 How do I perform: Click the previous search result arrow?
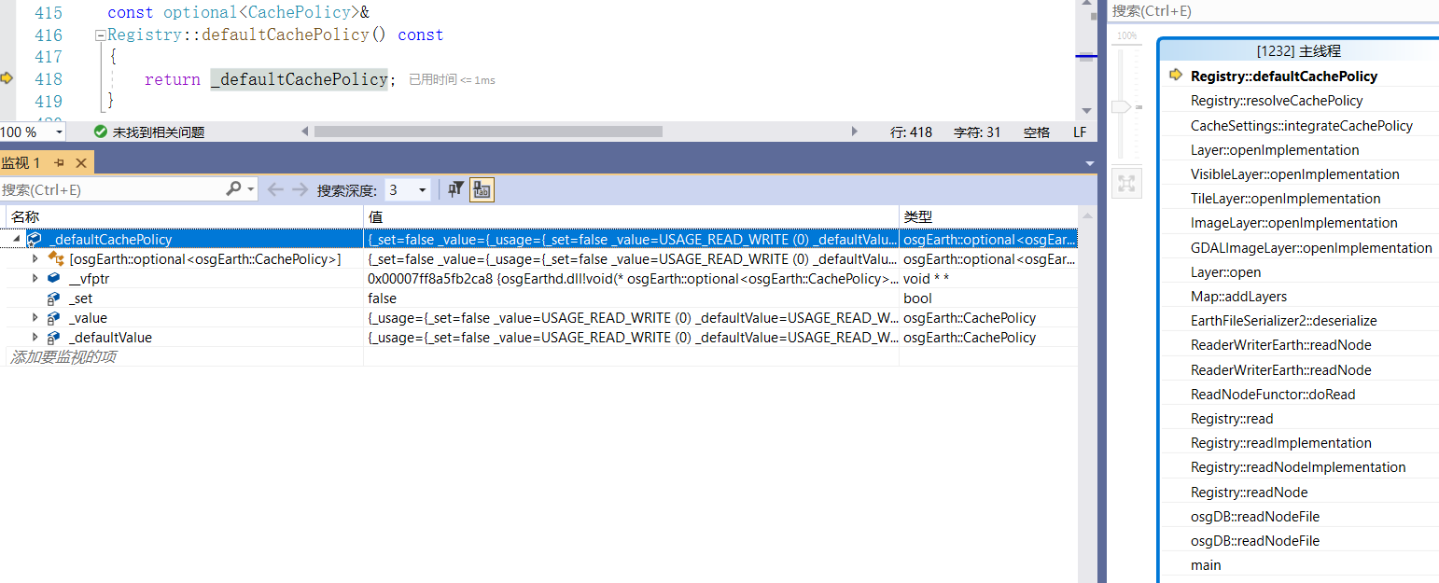click(275, 189)
